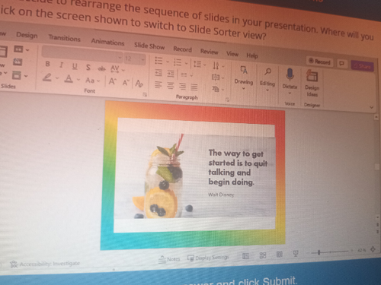
Task: Open Change Case Aa menu
Action: pos(92,81)
